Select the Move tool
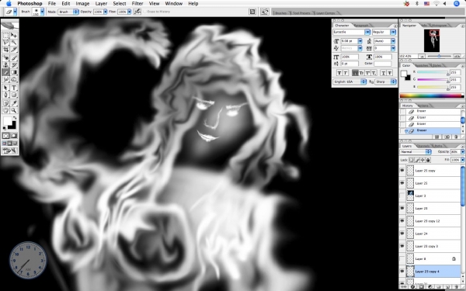466x291 pixels. tap(14, 35)
